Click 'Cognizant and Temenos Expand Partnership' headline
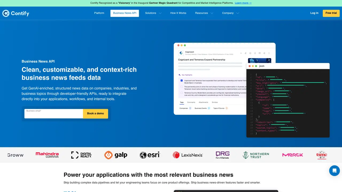 202,60
